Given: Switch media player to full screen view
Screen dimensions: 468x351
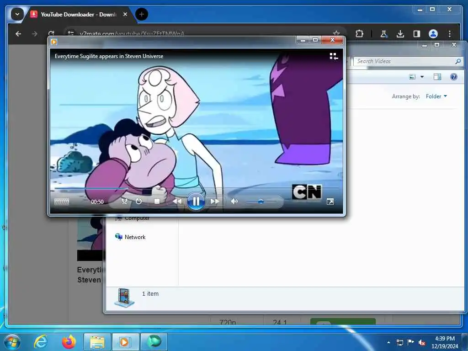Looking at the screenshot, I should tap(330, 202).
